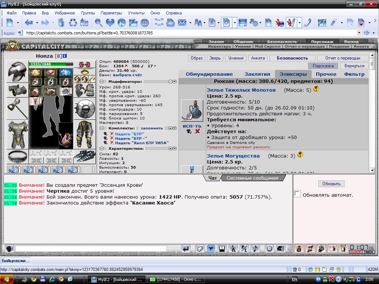Click the refresh recycle-arrows icon
The image size is (379, 284).
point(73,23)
